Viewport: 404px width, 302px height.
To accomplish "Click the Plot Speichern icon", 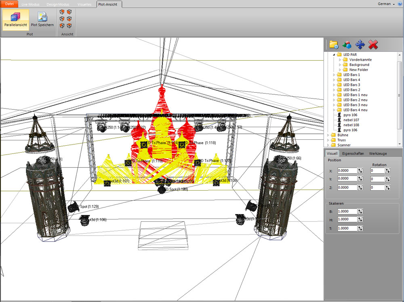I will 42,17.
